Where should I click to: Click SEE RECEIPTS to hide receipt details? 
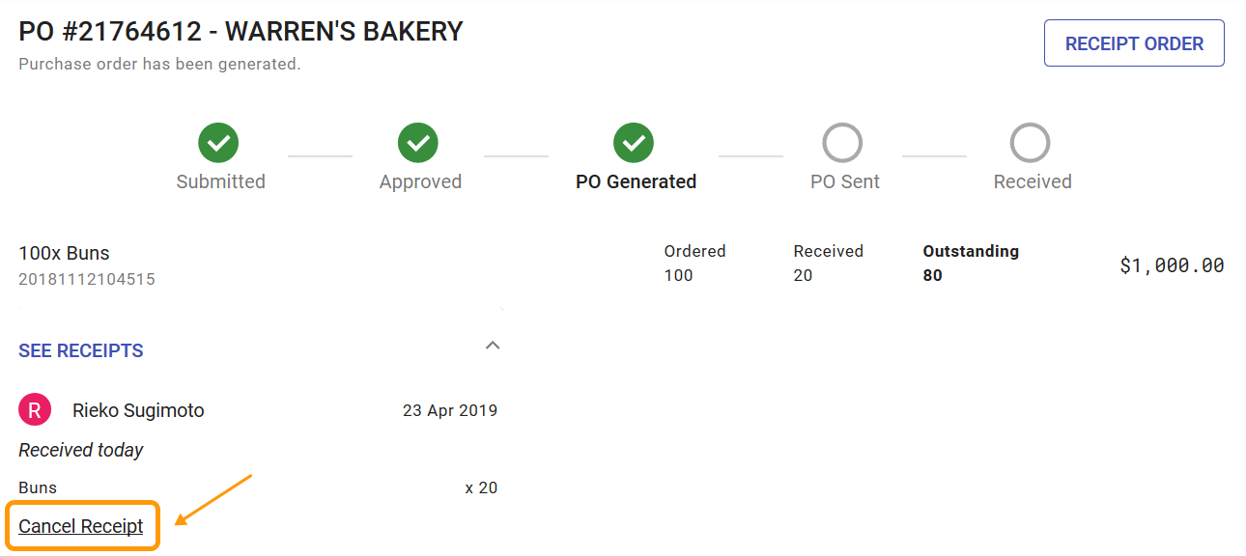[x=80, y=350]
